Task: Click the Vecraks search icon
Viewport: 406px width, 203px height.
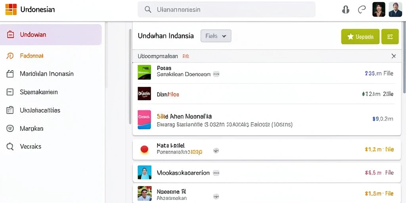Action: 10,147
